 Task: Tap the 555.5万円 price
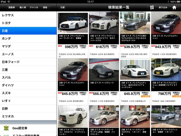(101, 94)
